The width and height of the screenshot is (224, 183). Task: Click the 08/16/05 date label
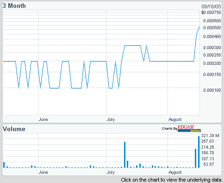tap(211, 6)
